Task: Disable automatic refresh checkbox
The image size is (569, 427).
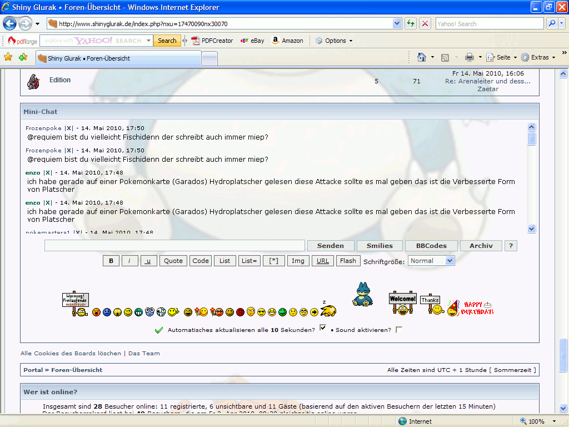Action: pyautogui.click(x=323, y=328)
